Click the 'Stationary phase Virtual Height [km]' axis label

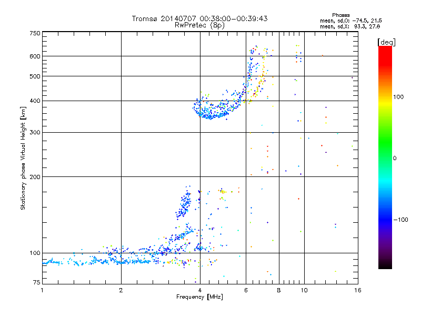23,158
